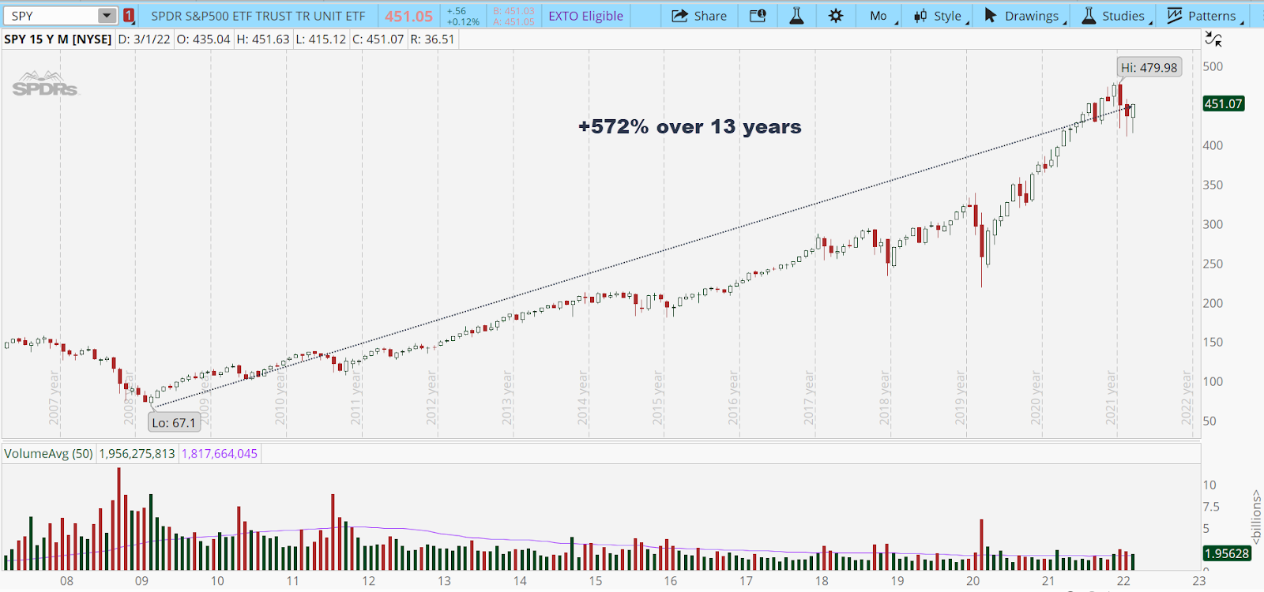
Task: Open the Patterns menu
Action: [1203, 16]
